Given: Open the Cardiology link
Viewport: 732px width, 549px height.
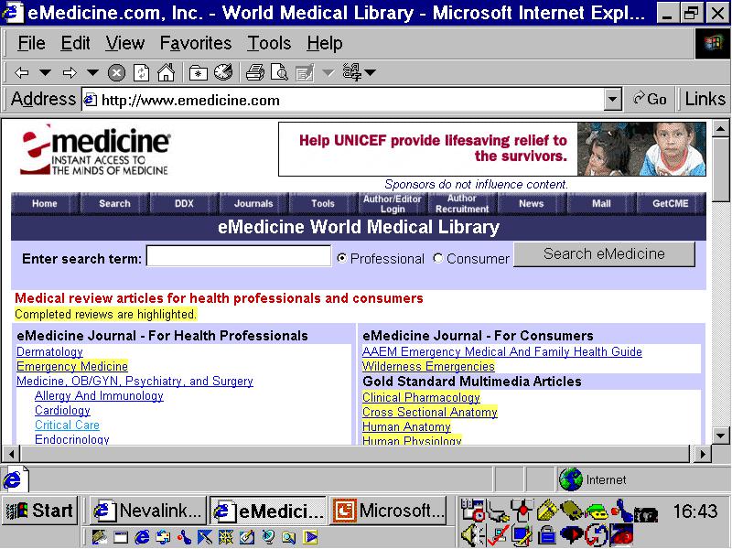Looking at the screenshot, I should 62,410.
